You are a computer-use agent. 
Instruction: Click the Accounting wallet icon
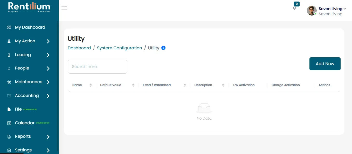(9, 96)
